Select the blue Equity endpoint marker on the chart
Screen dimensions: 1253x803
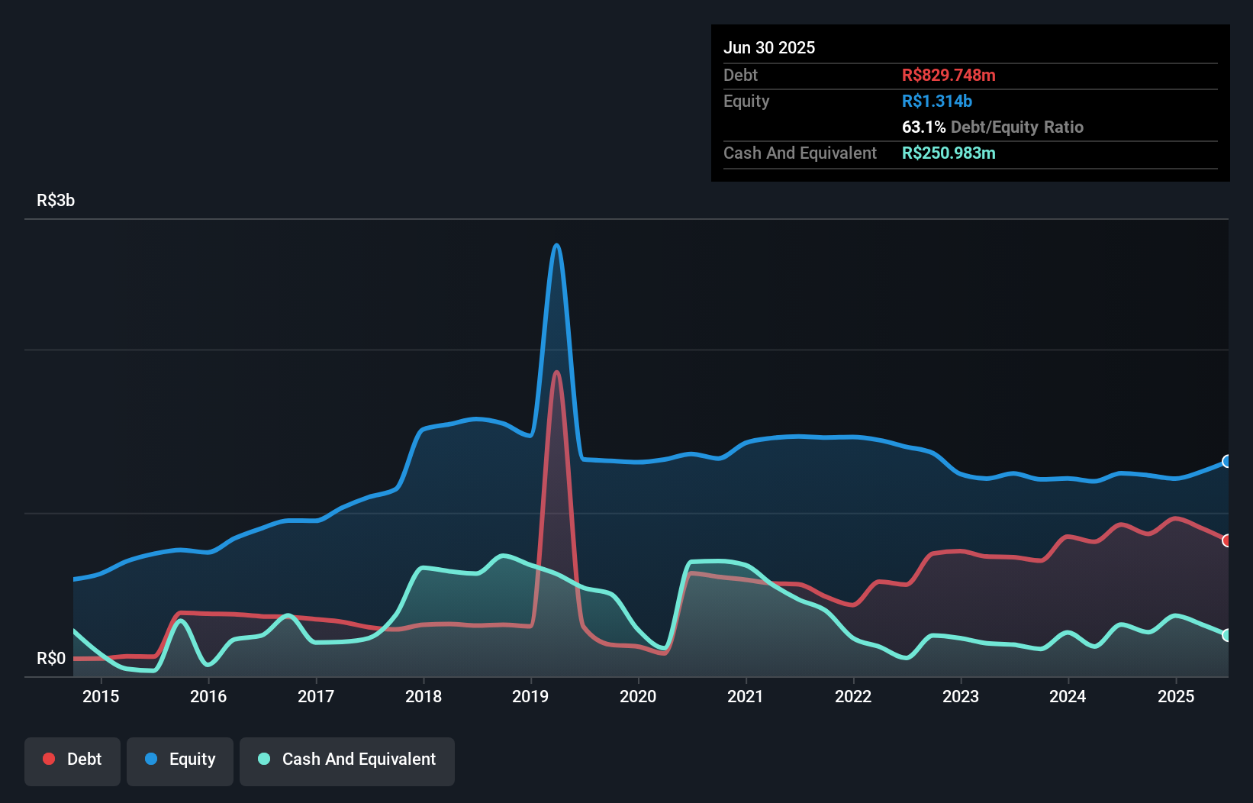click(1226, 460)
